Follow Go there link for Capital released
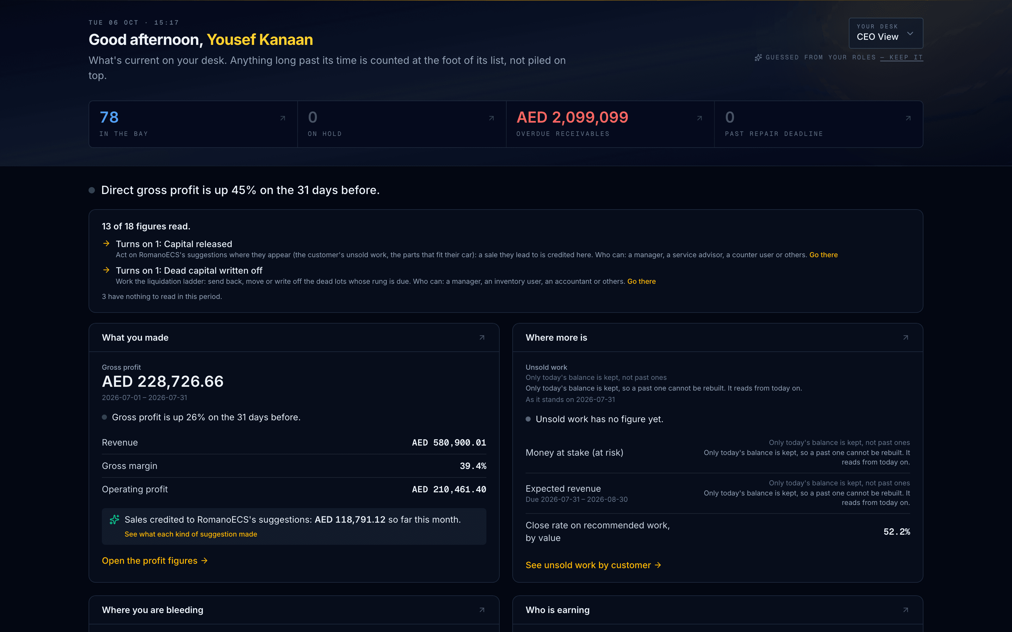Viewport: 1012px width, 632px height. pos(824,255)
